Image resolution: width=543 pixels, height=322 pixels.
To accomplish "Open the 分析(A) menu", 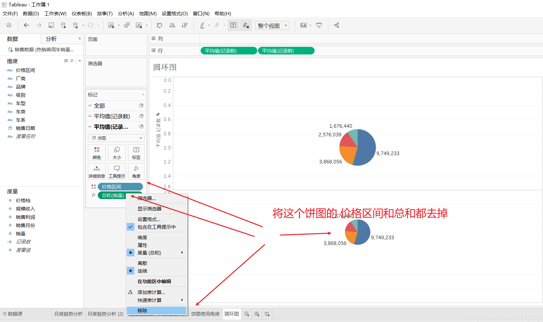I will click(126, 13).
